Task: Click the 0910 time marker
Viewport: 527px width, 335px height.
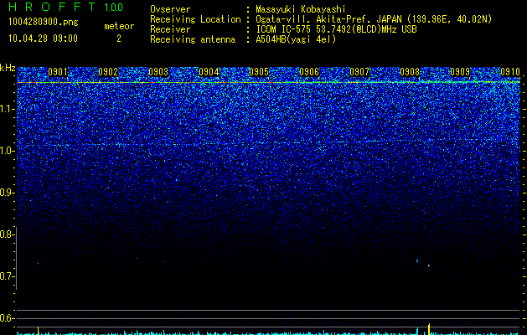Action: tap(510, 72)
